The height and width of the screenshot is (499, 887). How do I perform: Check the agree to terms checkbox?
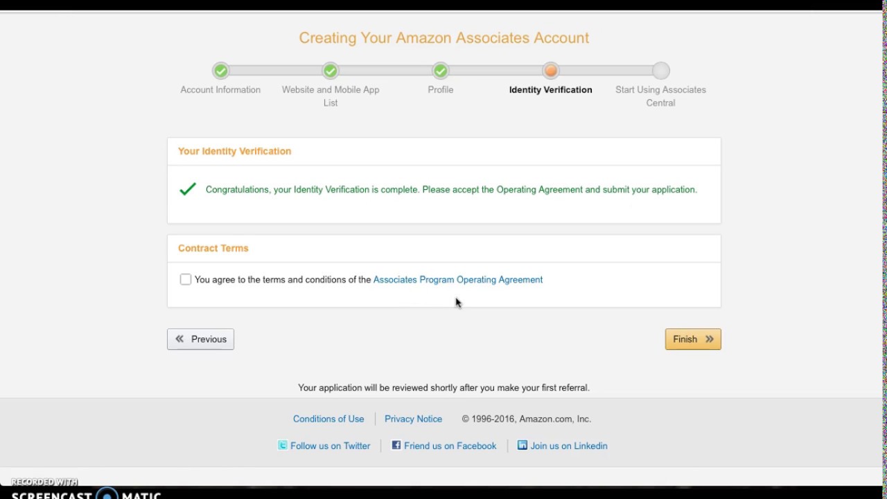click(186, 279)
